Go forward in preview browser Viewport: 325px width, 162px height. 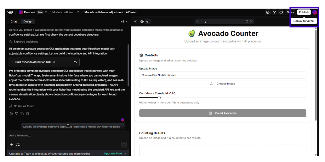(x=202, y=21)
